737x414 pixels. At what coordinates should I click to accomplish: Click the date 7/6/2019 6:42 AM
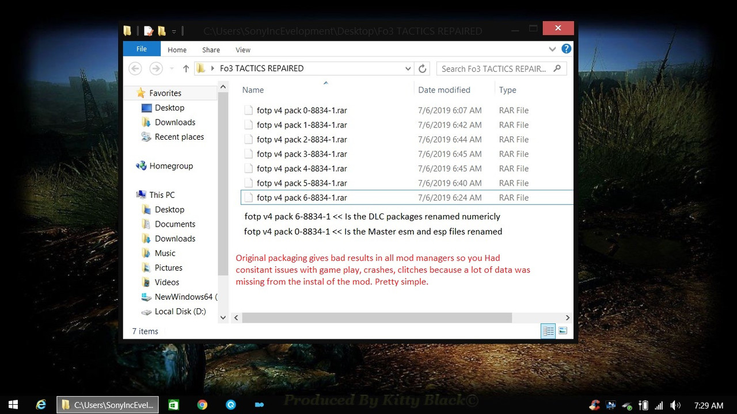450,125
